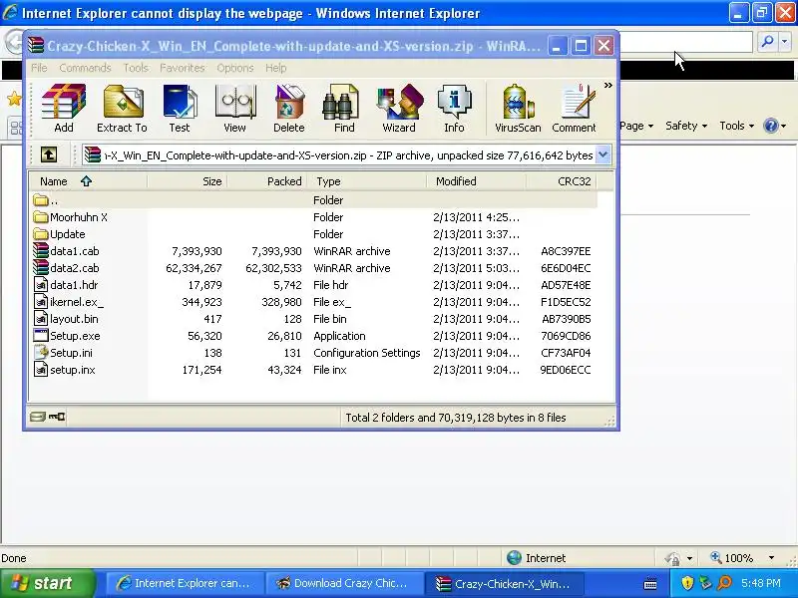Click the Delete toolbar icon
This screenshot has width=798, height=598.
(x=289, y=109)
